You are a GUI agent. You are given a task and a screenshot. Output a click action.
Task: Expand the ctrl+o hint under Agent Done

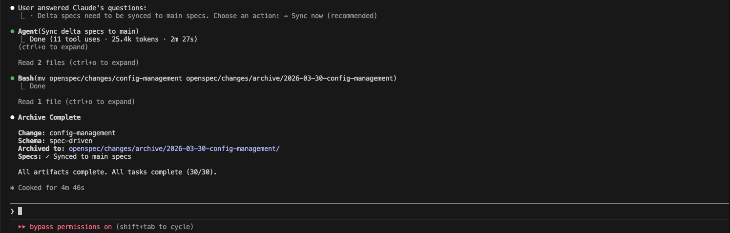[53, 47]
